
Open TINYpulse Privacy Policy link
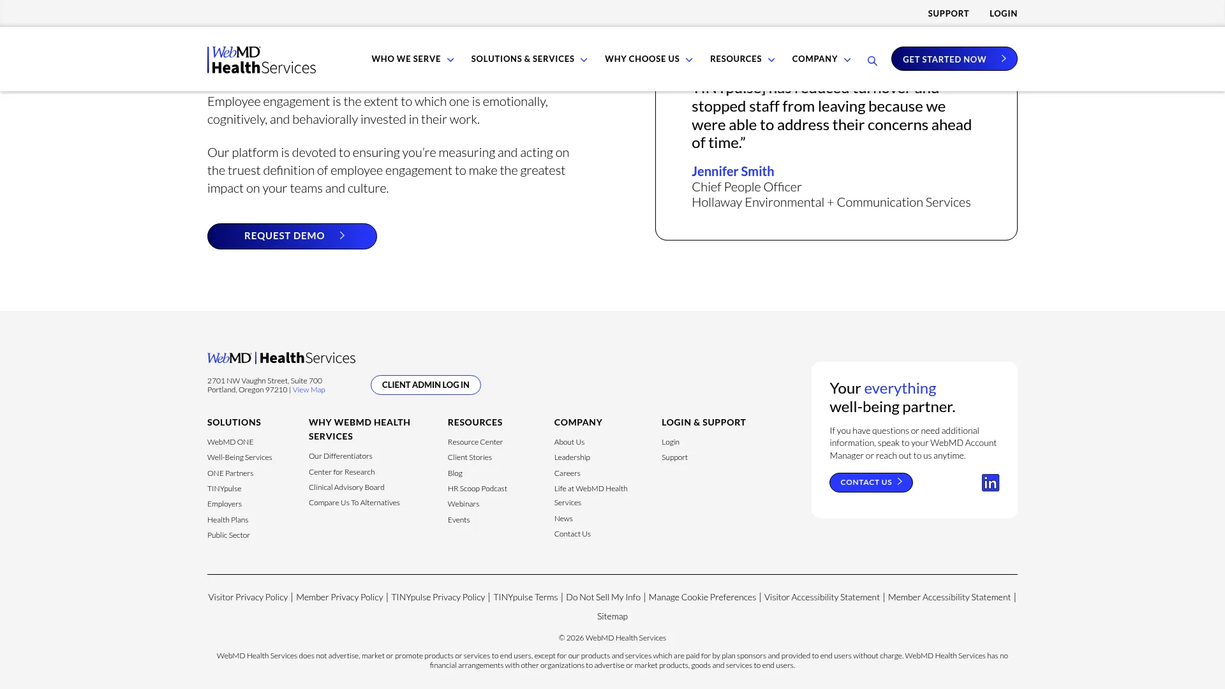click(x=438, y=597)
